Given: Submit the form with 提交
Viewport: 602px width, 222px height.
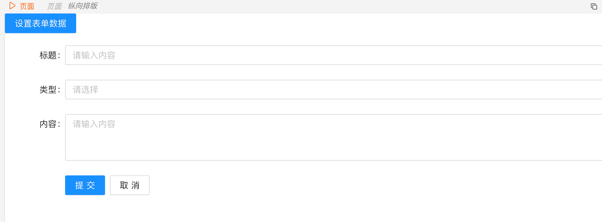Looking at the screenshot, I should pyautogui.click(x=85, y=185).
